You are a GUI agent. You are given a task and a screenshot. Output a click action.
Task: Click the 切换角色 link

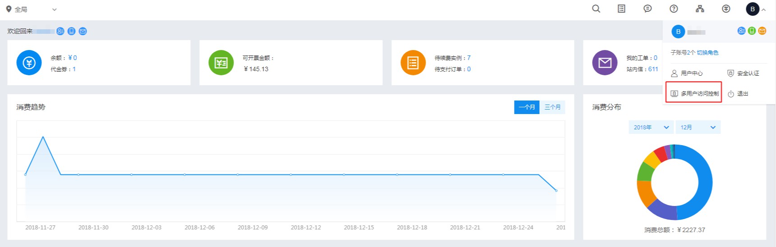(707, 53)
